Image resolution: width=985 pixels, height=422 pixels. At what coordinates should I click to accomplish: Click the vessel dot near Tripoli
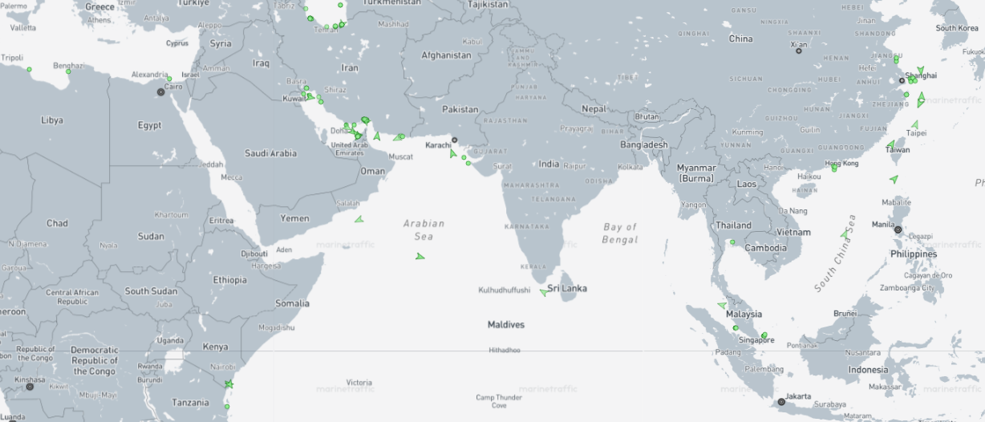point(29,70)
